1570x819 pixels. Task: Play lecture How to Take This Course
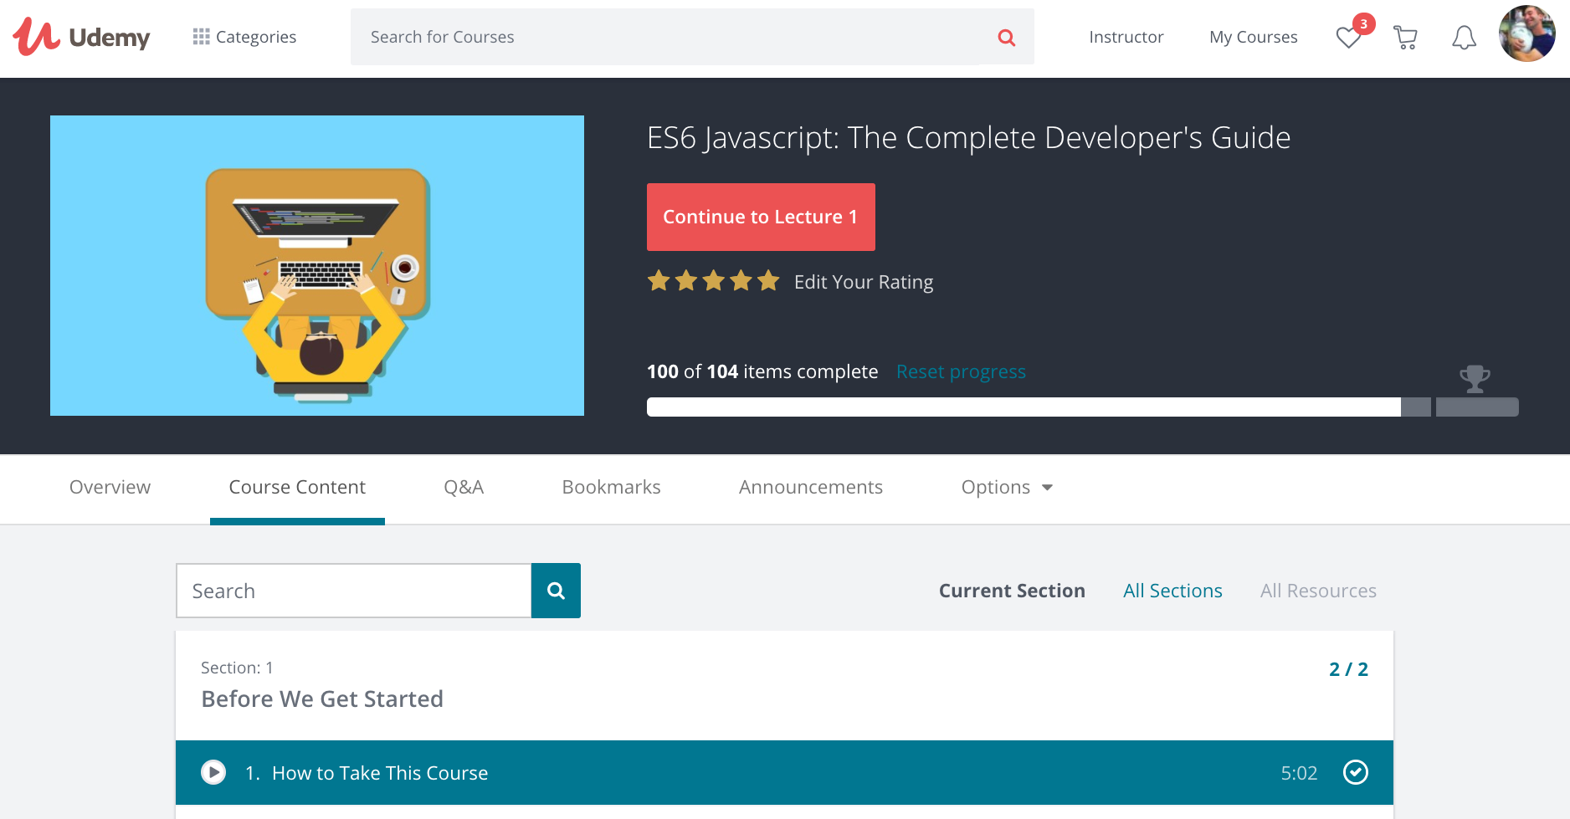(x=213, y=772)
